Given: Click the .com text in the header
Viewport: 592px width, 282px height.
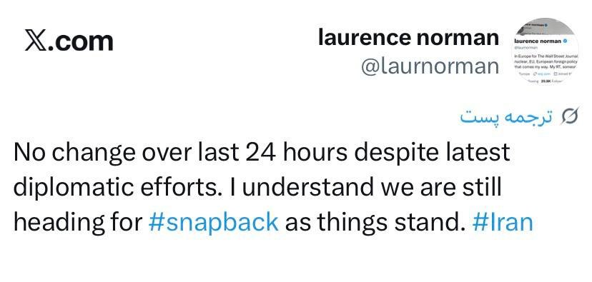Looking at the screenshot, I should click(x=80, y=41).
